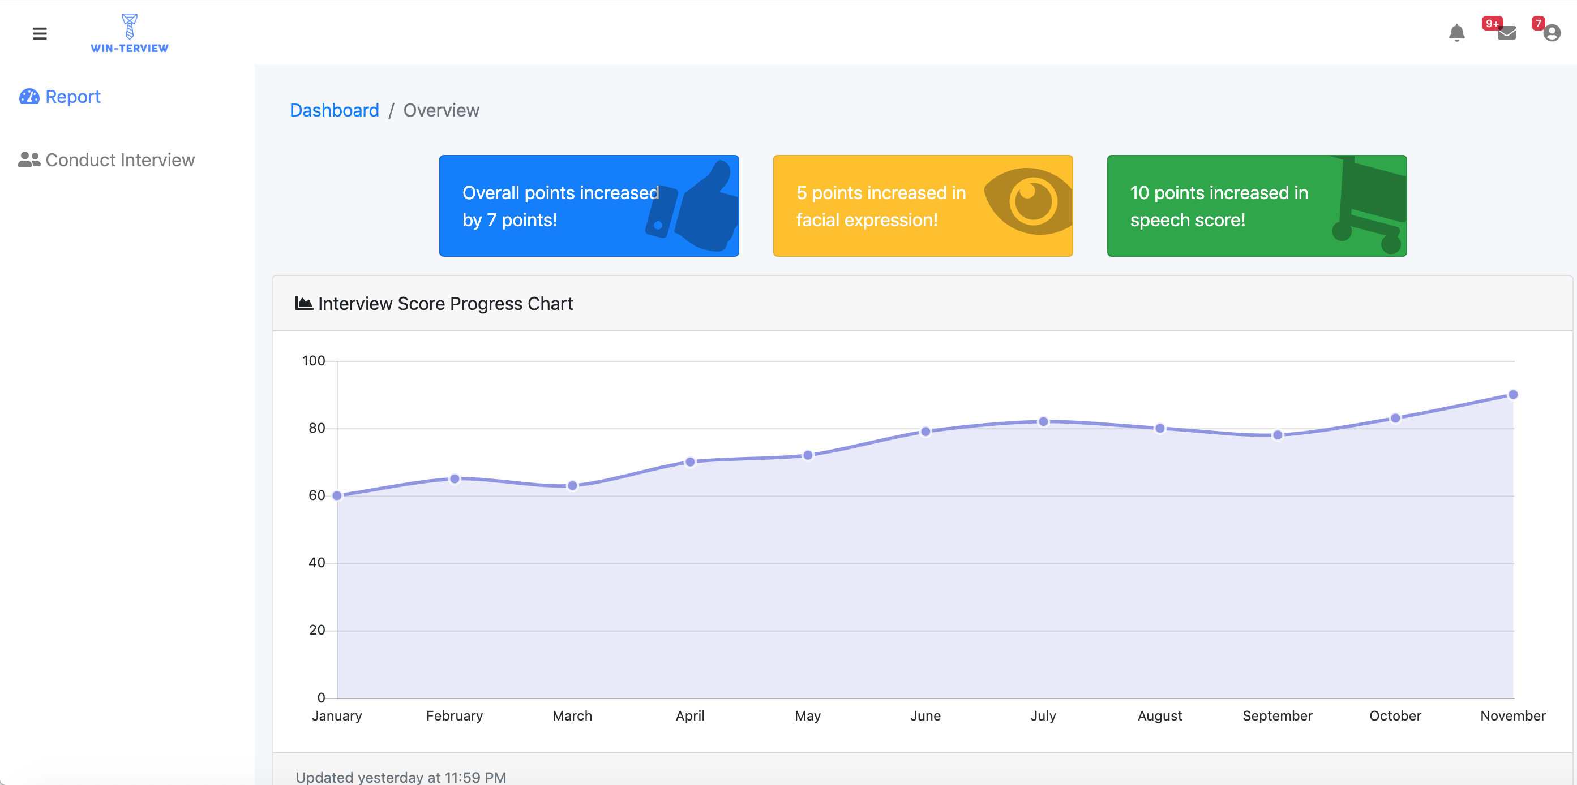Click the January data point on chart
The height and width of the screenshot is (785, 1577).
coord(337,495)
